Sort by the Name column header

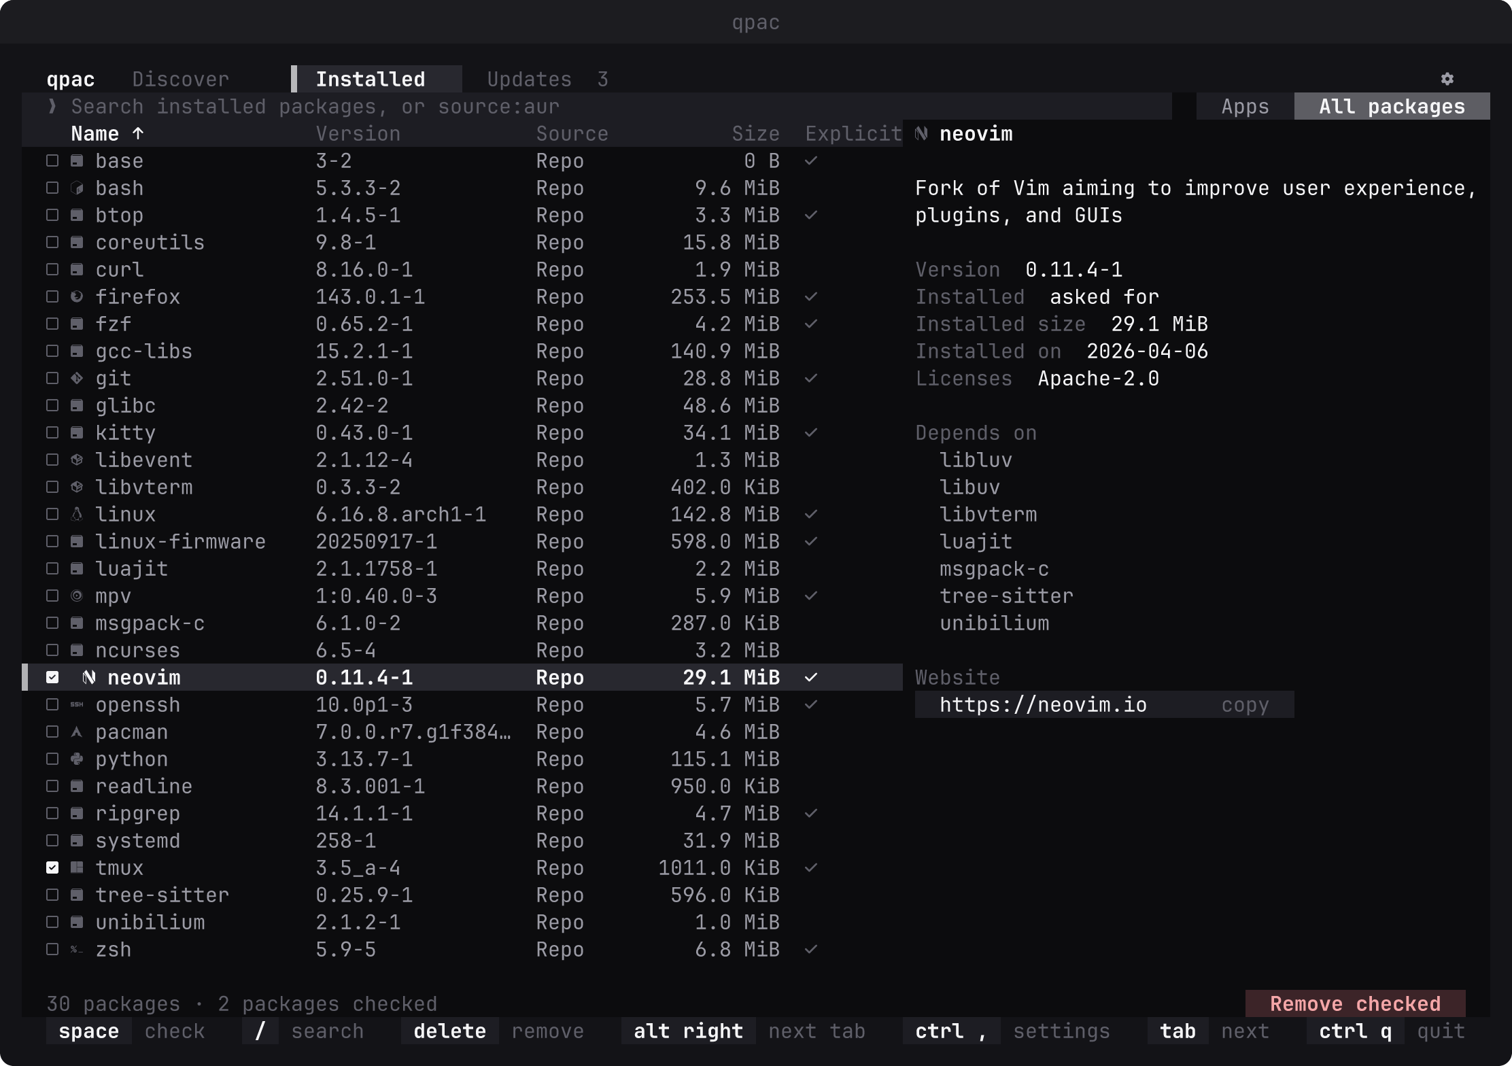click(107, 133)
